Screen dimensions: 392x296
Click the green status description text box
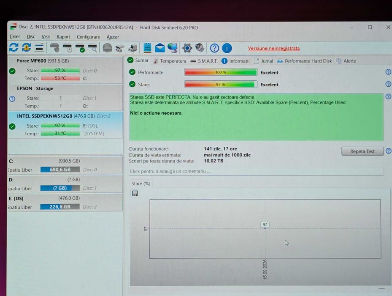[256, 117]
